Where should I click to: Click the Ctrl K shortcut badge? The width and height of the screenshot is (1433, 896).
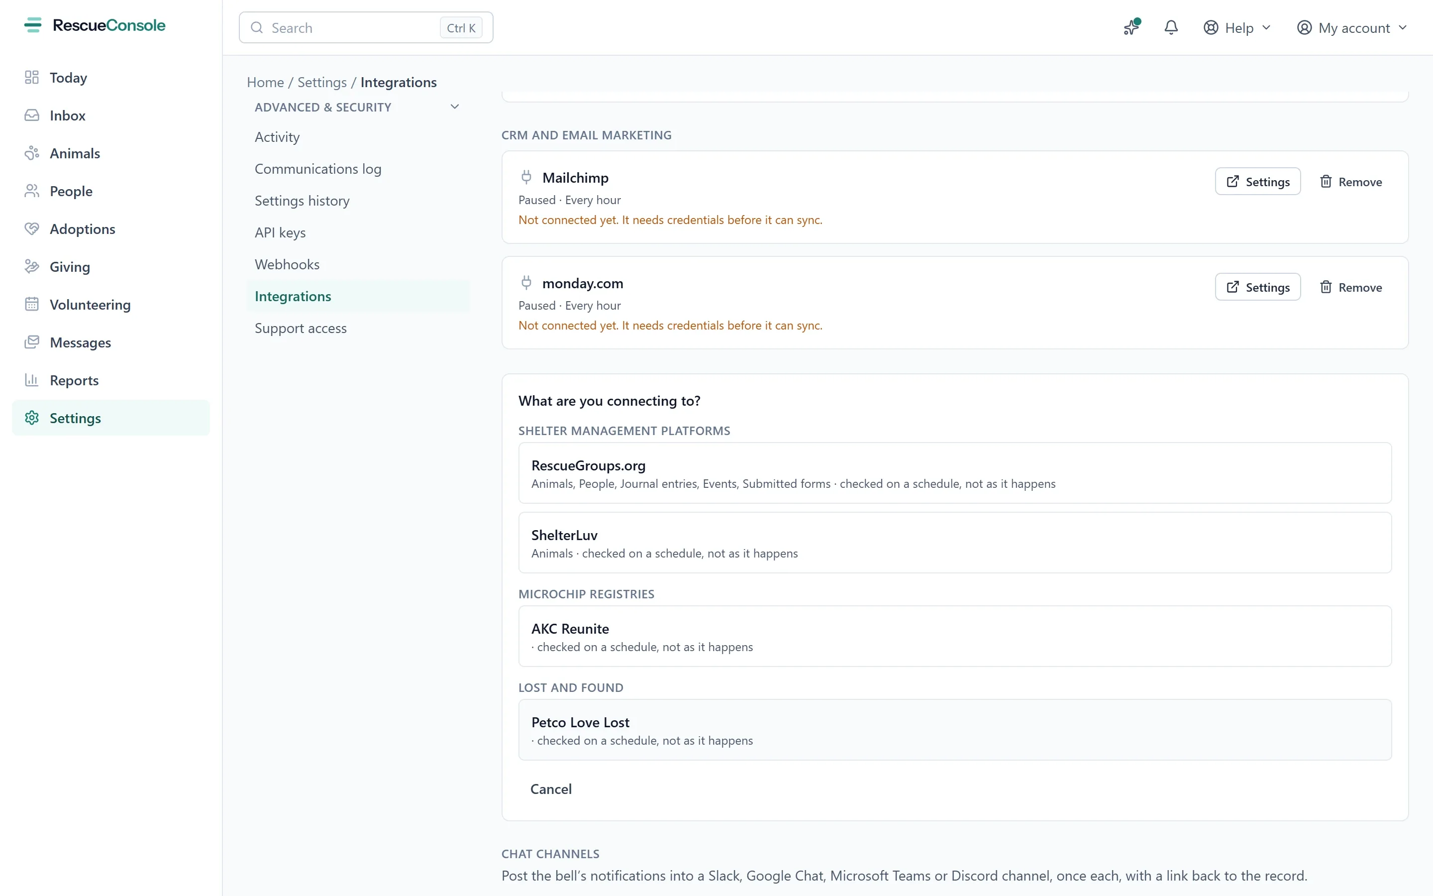click(461, 28)
